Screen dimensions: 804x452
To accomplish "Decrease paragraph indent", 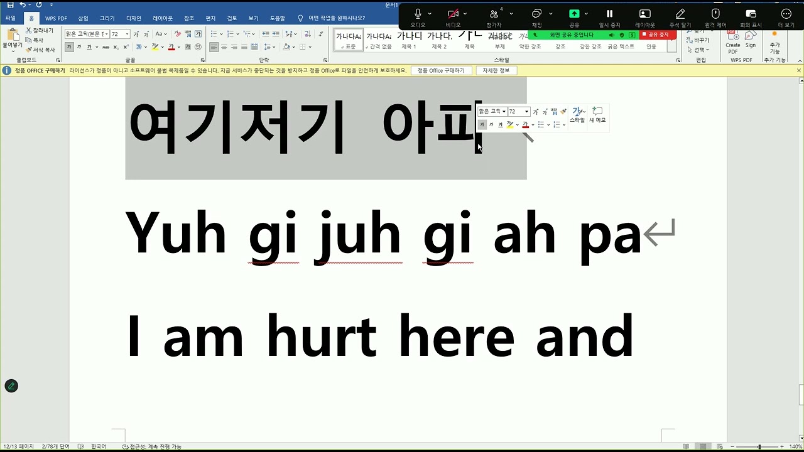I will pyautogui.click(x=266, y=34).
